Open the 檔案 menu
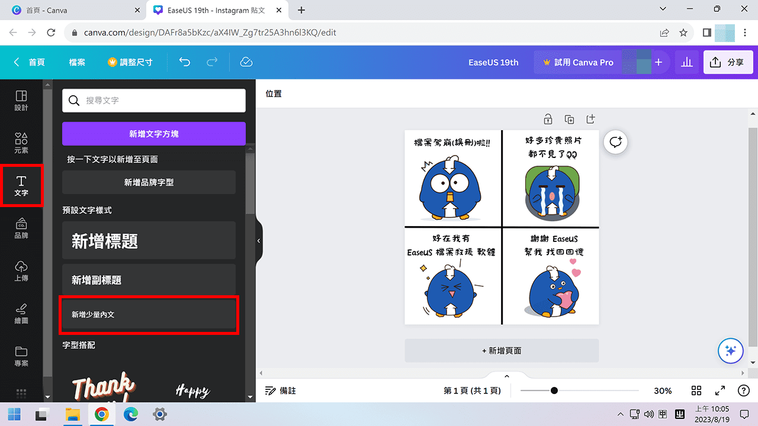 point(77,62)
